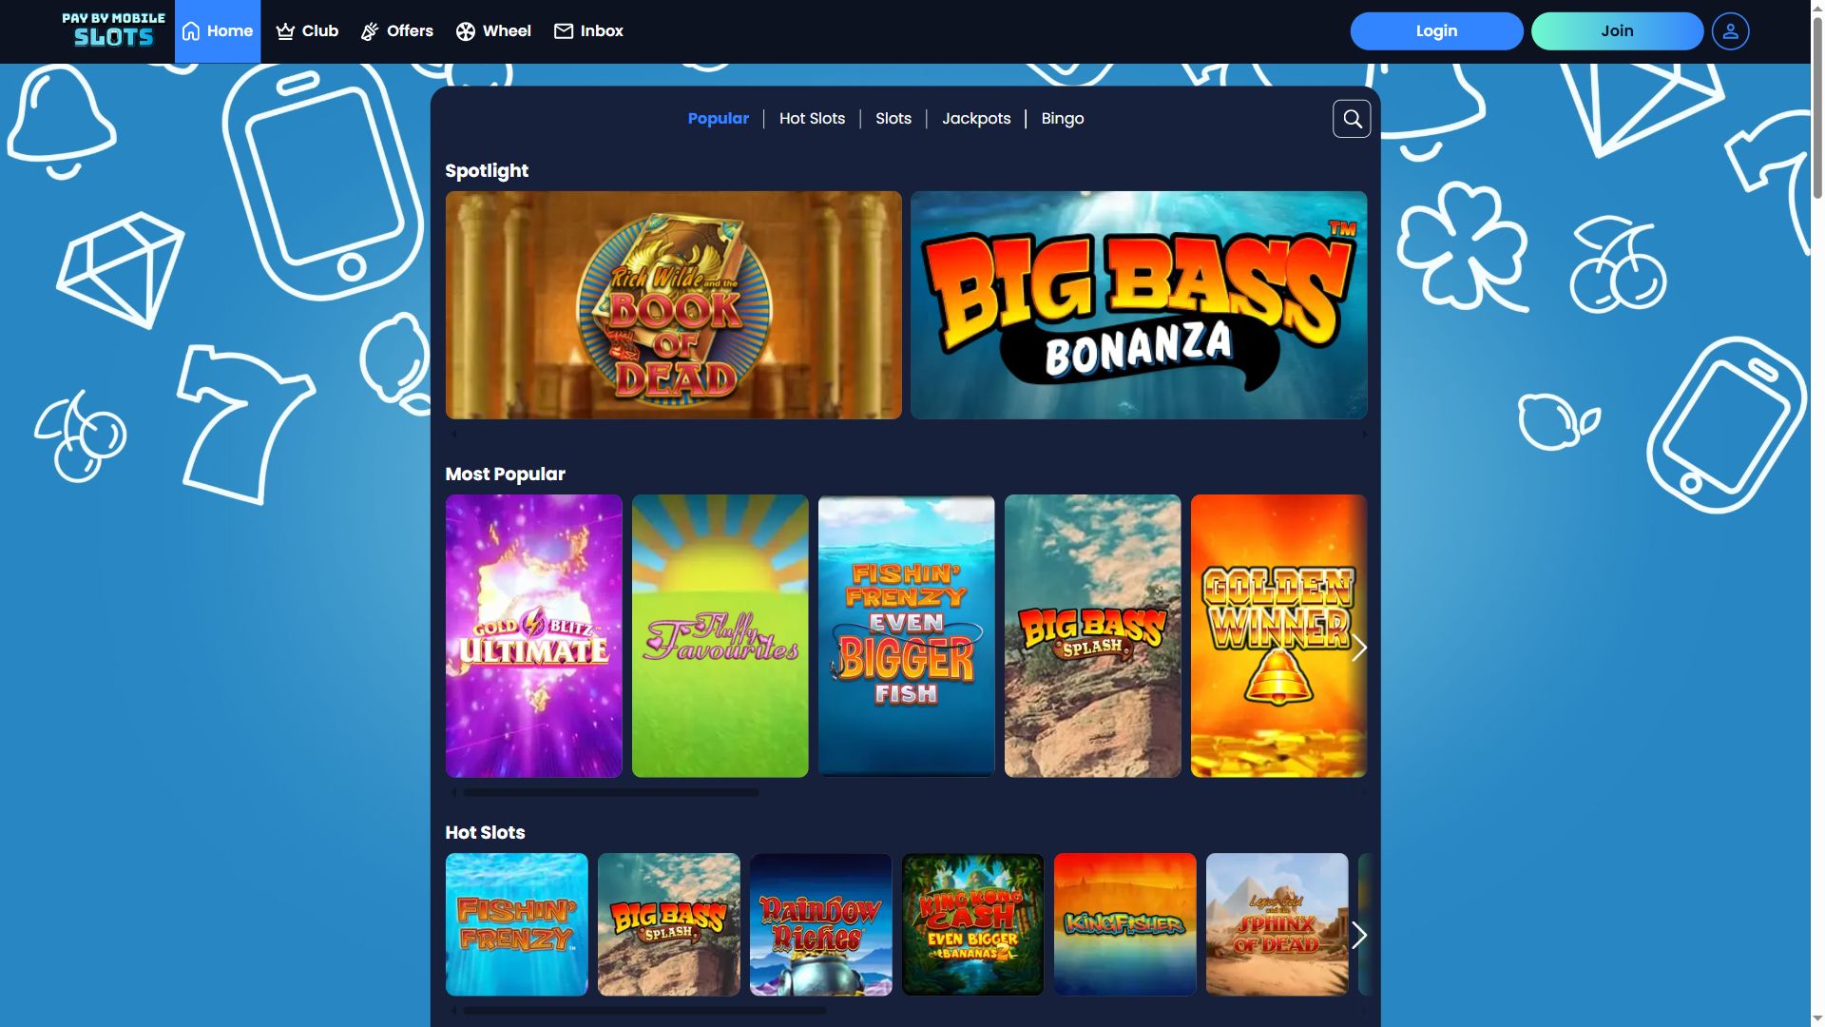Open Fishin' Frenzy Even Bigger Fish game
This screenshot has height=1027, width=1825.
click(907, 636)
